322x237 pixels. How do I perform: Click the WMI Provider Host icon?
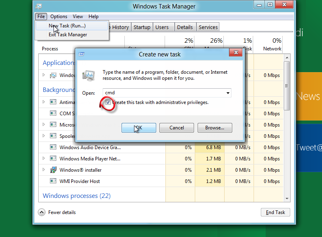[53, 181]
